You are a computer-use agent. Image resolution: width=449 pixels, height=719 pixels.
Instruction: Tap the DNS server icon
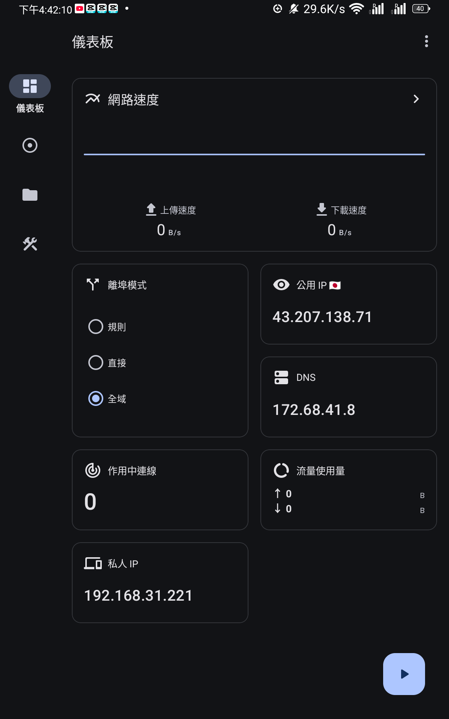point(281,377)
